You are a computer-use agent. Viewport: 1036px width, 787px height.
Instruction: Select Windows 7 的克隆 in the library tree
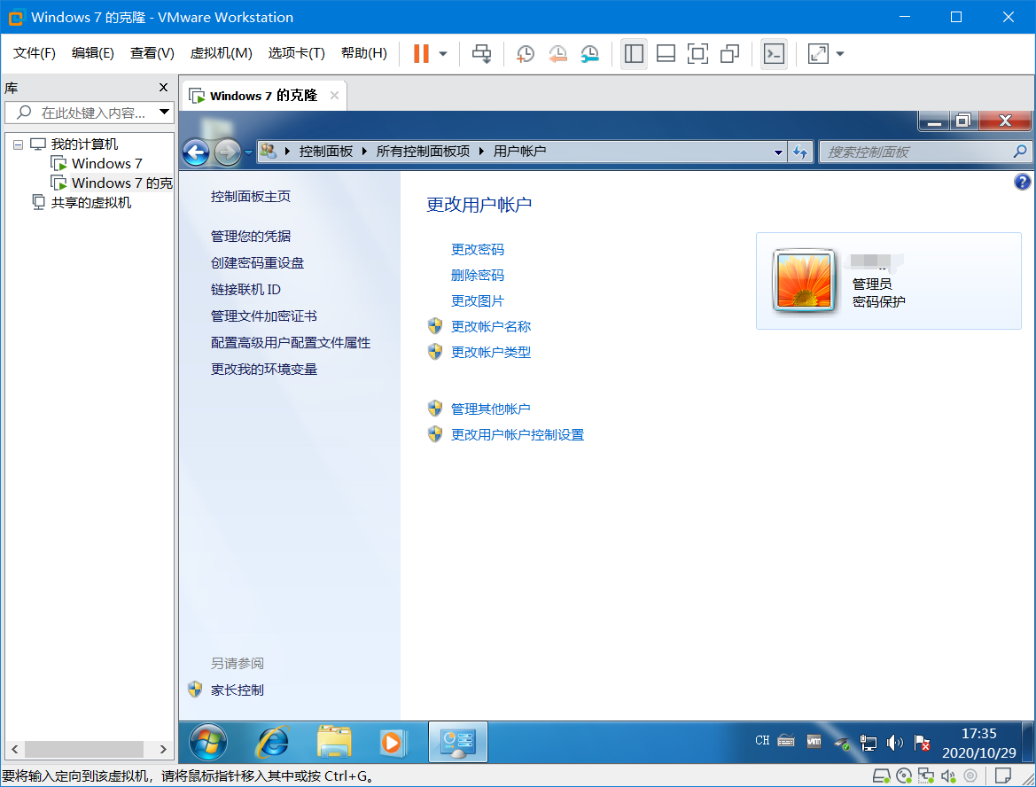tap(121, 183)
